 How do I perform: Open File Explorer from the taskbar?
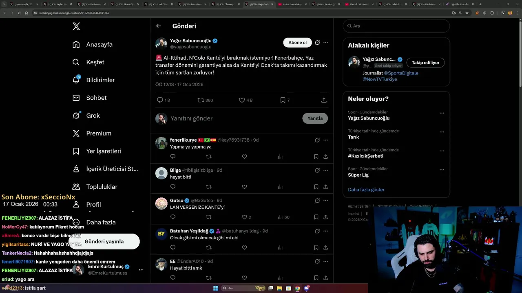280,288
